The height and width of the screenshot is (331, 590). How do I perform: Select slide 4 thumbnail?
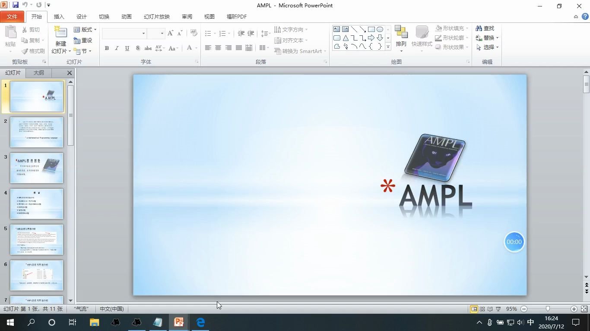point(37,204)
